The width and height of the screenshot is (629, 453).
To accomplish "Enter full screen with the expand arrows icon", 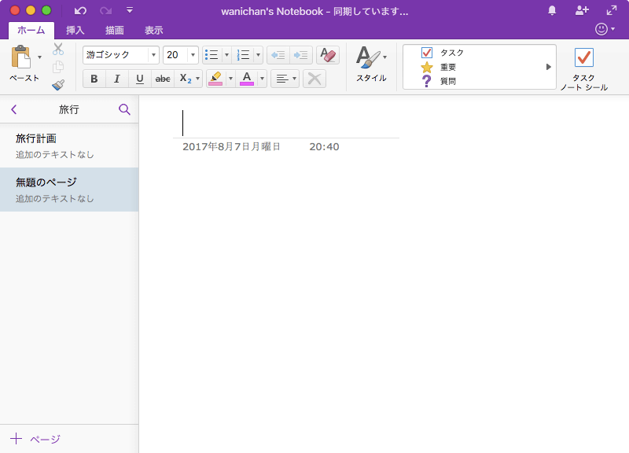I will 612,10.
